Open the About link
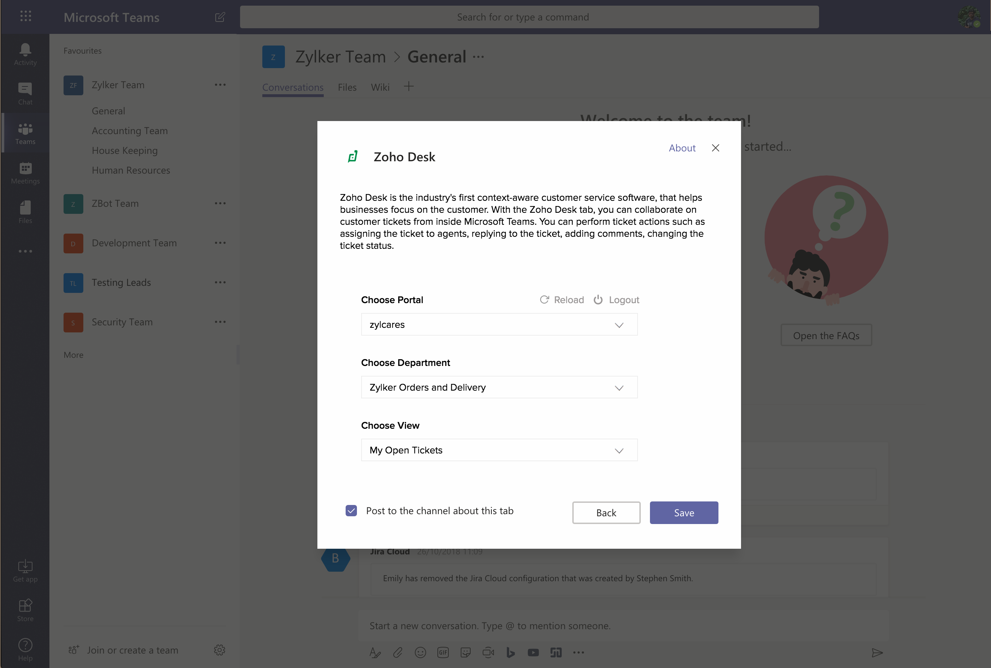Viewport: 991px width, 668px height. click(x=682, y=148)
